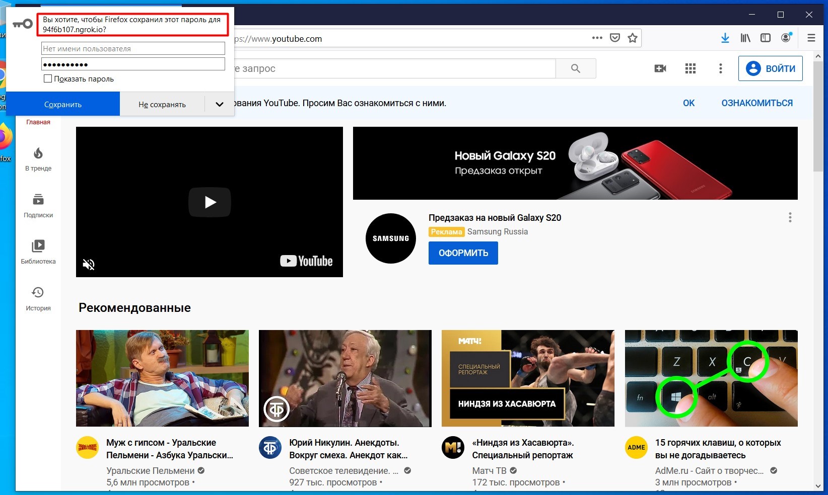Enable the "Показать пароль" checkbox
The height and width of the screenshot is (495, 828).
point(48,78)
